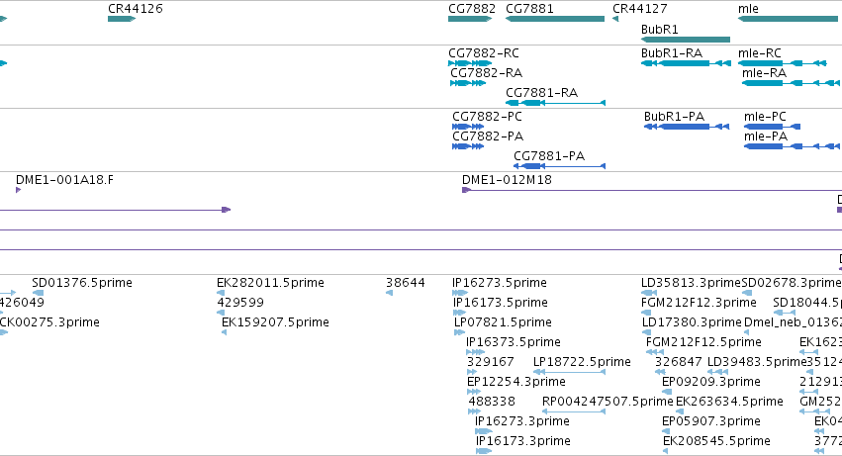
Task: Click the EP05907.3prime EST label
Action: point(711,422)
